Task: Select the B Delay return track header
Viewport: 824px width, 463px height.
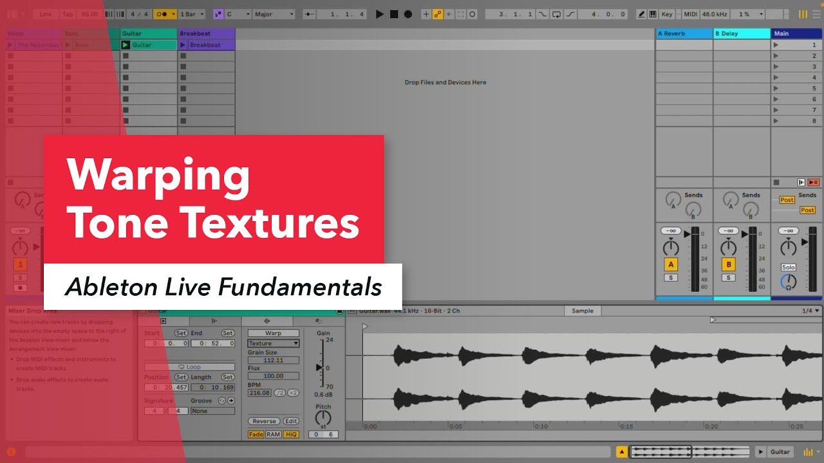Action: click(x=742, y=33)
